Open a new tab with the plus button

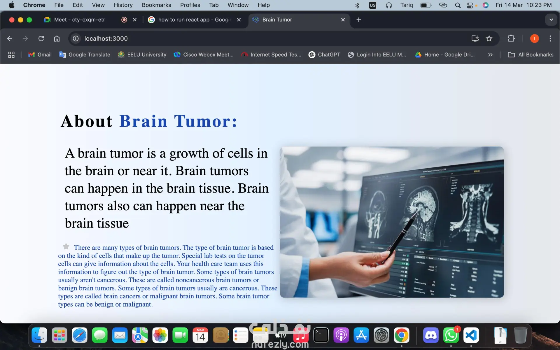coord(358,20)
